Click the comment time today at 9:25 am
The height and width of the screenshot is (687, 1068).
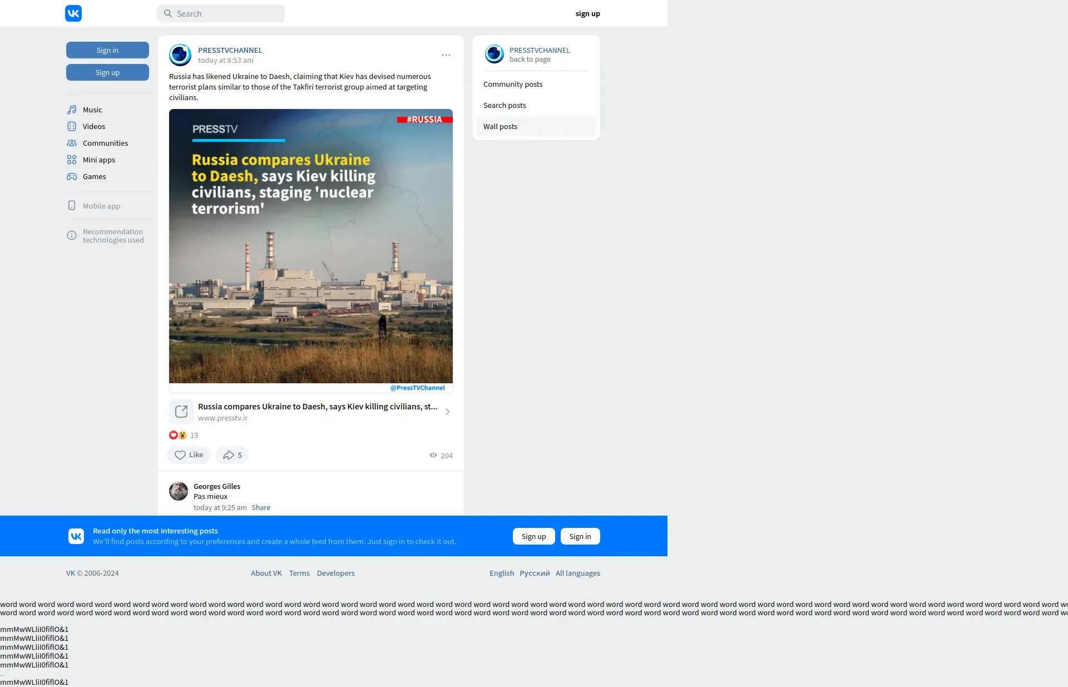[x=220, y=507]
